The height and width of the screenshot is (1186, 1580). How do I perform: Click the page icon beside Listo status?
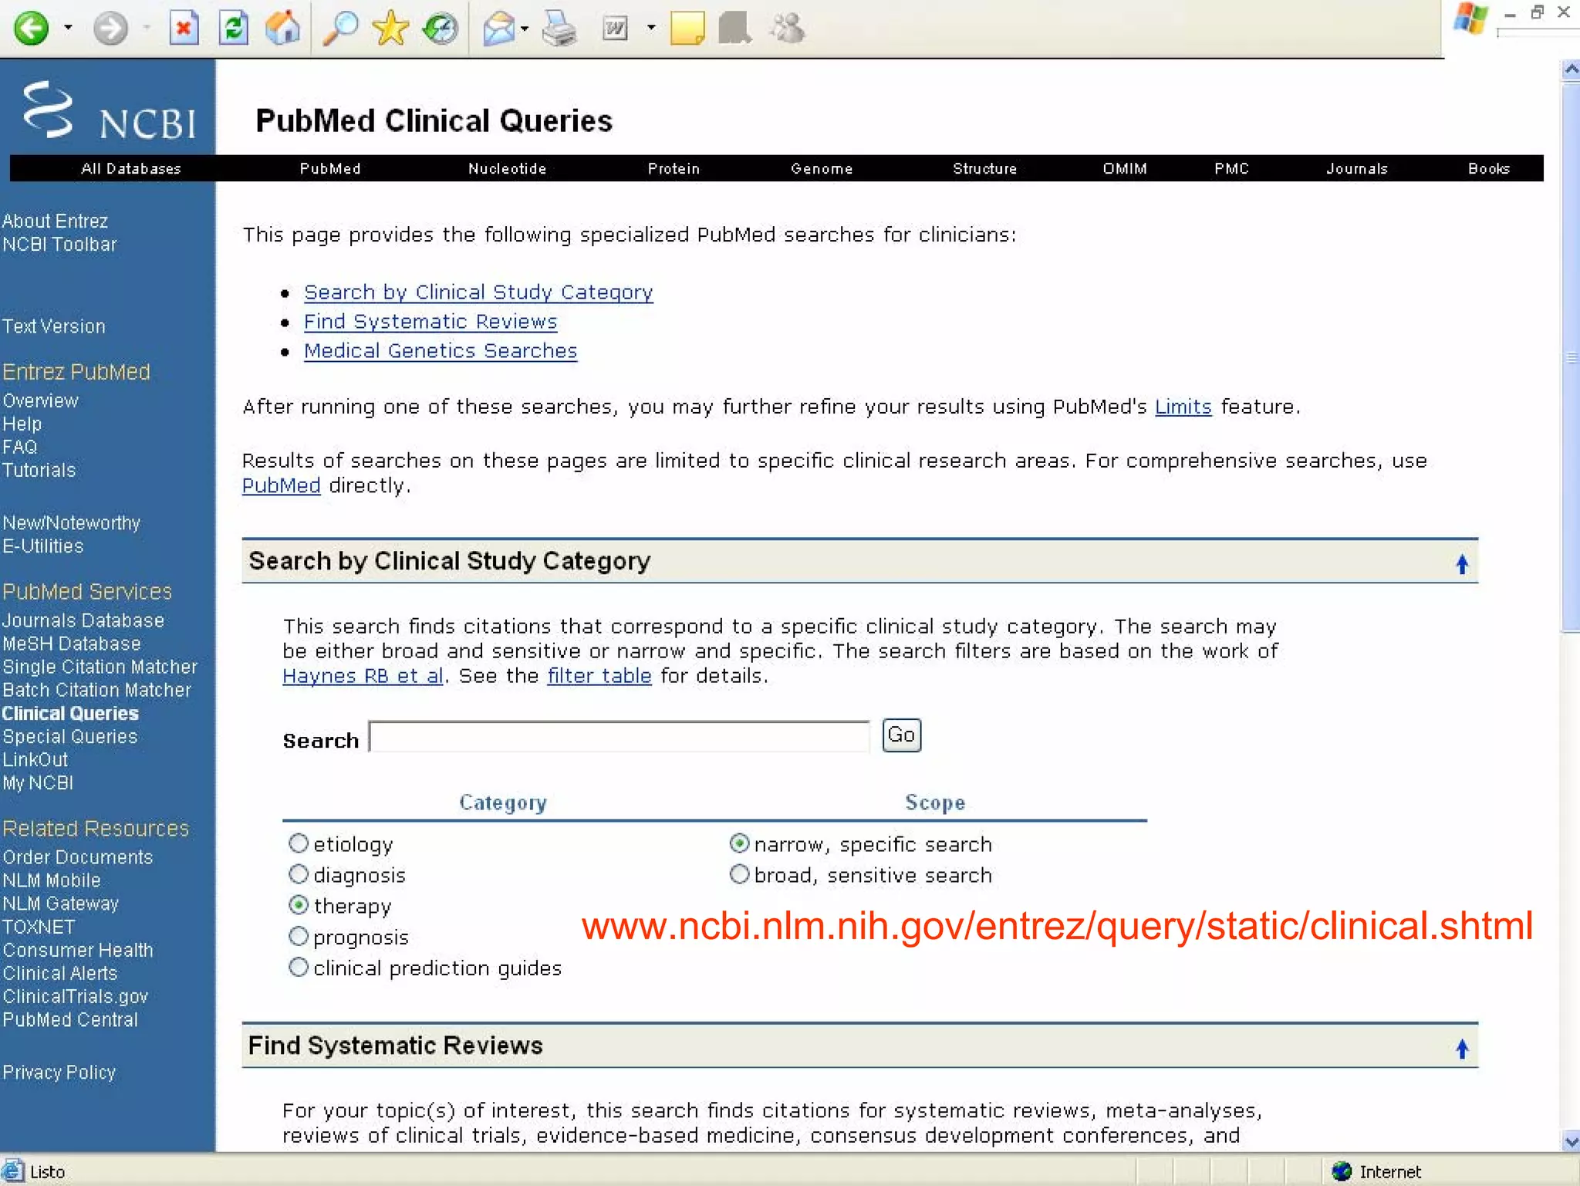[x=13, y=1171]
